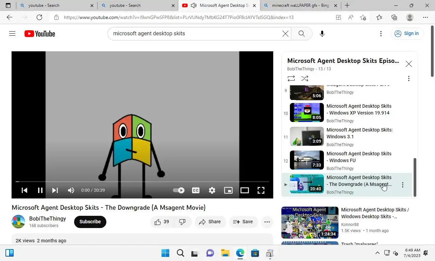Image resolution: width=435 pixels, height=261 pixels.
Task: Open browser profile avatar
Action: click(x=410, y=17)
